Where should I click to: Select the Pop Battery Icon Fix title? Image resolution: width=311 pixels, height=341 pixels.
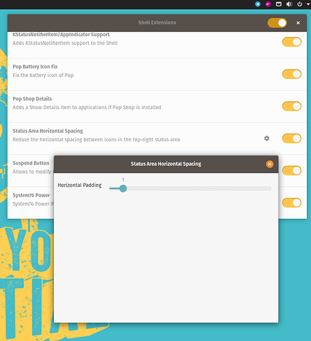(x=35, y=67)
